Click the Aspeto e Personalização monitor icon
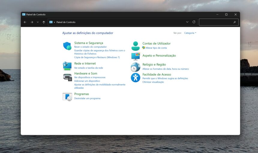 [x=136, y=56]
